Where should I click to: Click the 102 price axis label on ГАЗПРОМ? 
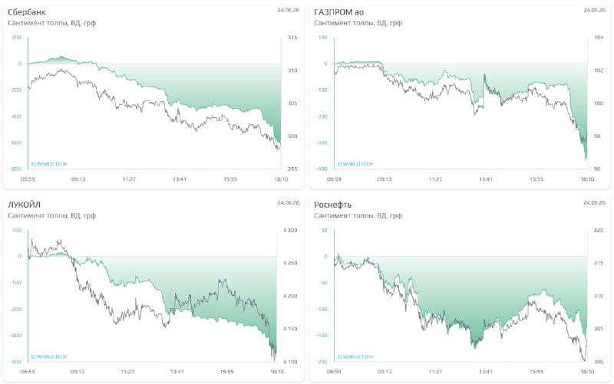(x=599, y=71)
